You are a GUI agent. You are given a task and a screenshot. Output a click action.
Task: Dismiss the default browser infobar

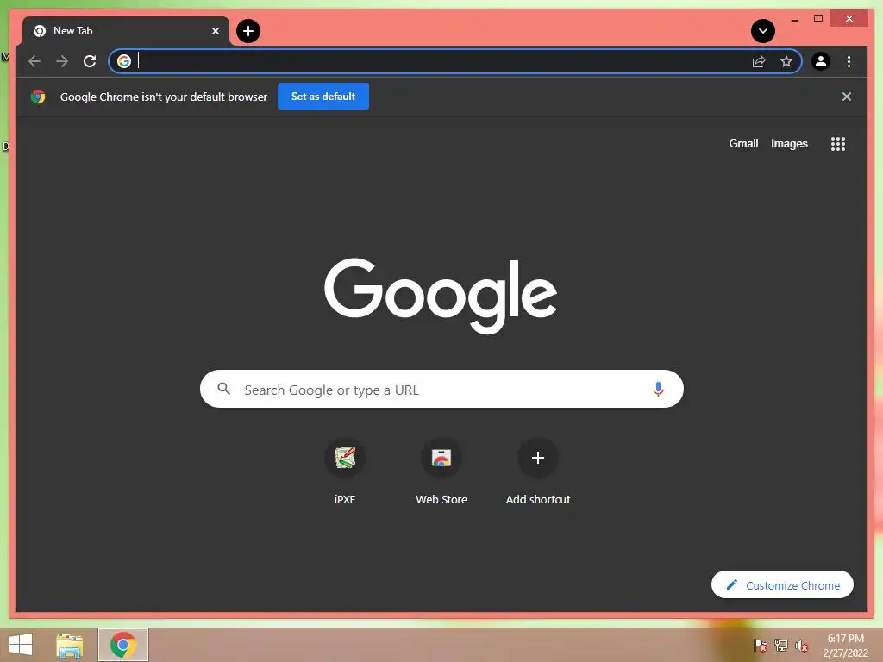[847, 97]
